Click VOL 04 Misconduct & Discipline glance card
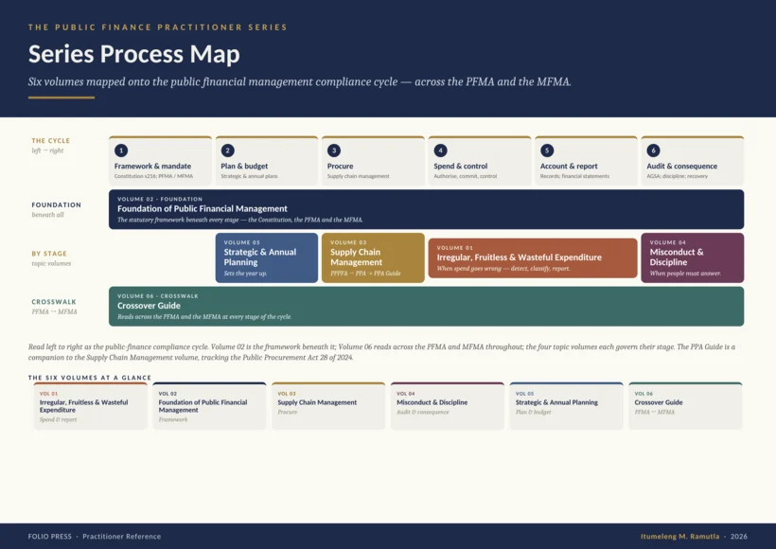Screen dimensions: 776x549 [448, 406]
